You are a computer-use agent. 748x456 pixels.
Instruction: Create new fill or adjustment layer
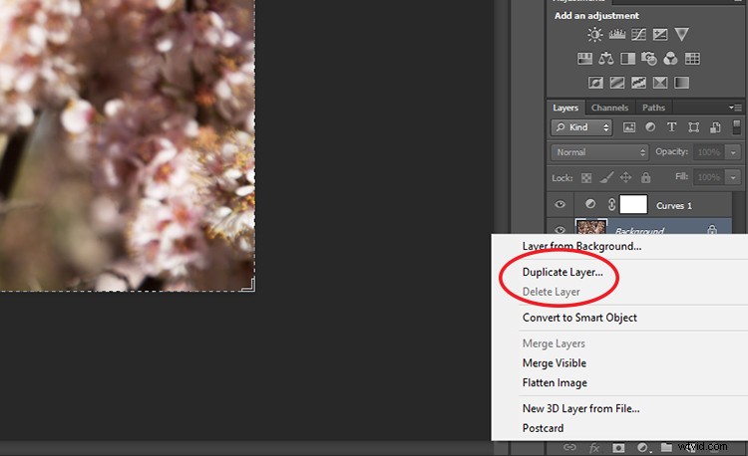[642, 448]
